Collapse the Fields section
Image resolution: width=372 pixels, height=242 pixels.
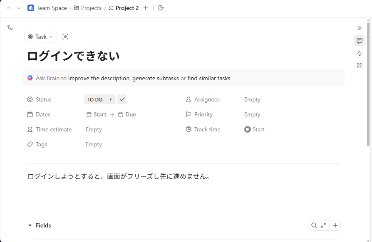[30, 225]
